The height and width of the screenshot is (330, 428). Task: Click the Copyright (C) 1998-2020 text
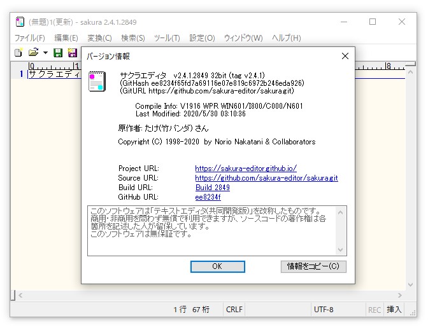pos(217,142)
